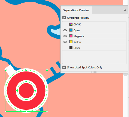Hide the Magenta separation eye icon
The width and height of the screenshot is (129, 117).
click(65, 36)
